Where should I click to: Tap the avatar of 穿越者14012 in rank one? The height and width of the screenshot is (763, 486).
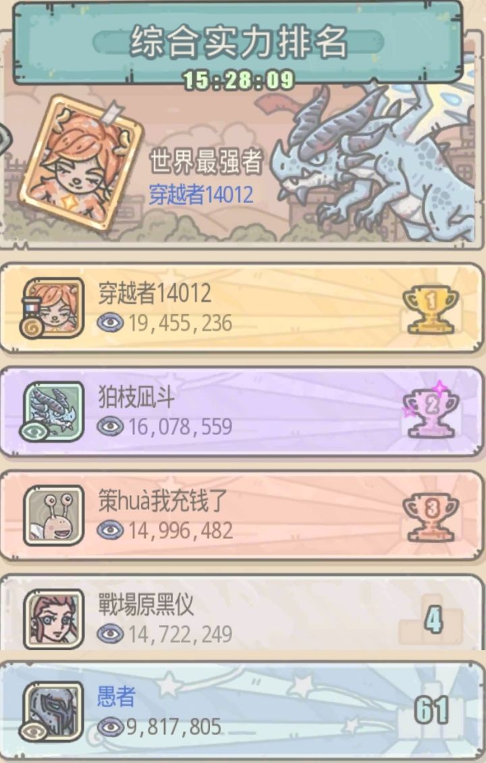(x=53, y=307)
